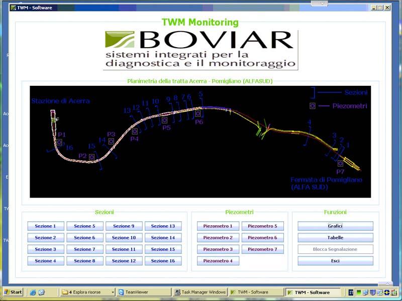Open Esplora risorse taskbar group dropdown
Viewport: 402px width, 301px height.
pyautogui.click(x=113, y=292)
